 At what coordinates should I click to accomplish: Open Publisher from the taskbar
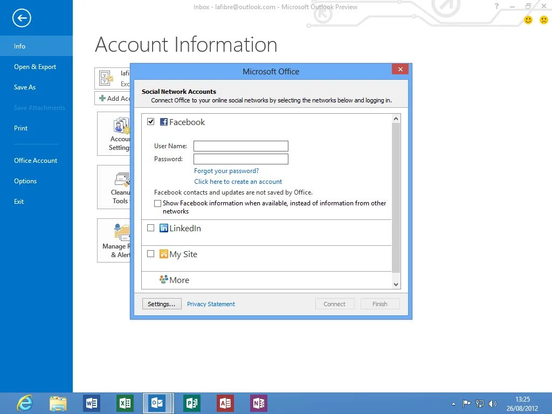coord(192,403)
